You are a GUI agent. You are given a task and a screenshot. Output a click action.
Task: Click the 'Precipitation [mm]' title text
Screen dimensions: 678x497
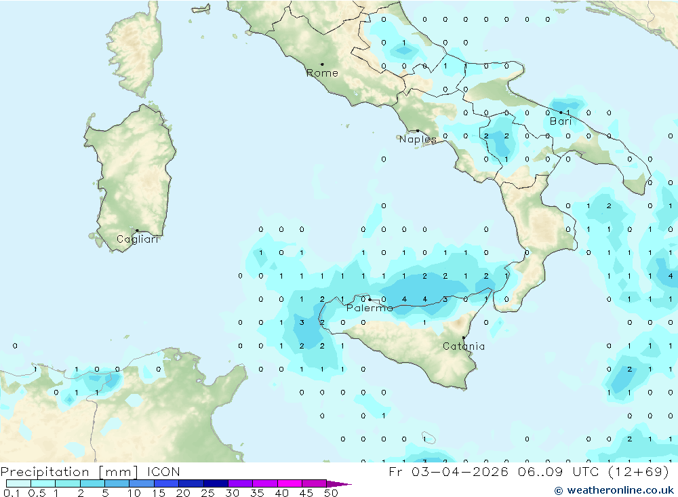tap(69, 472)
